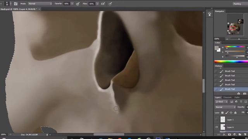The image size is (248, 139).
Task: Click the Navigator zoom percentage field
Action: tap(219, 39)
